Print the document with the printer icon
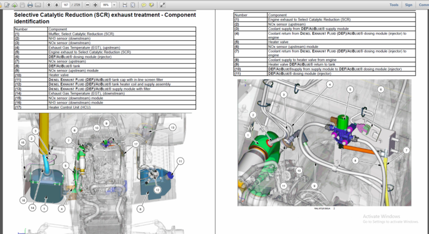Screen dimensions: 429x234 30,5
